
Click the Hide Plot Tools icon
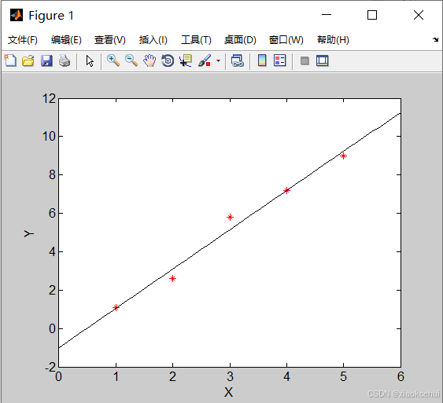(x=305, y=61)
